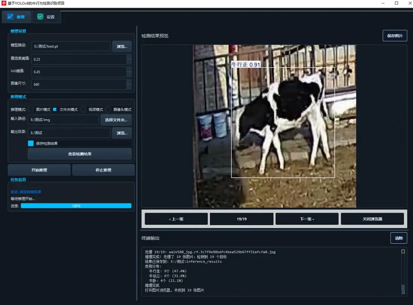This screenshot has height=305, width=413.
Task: Browse for model file next to model path
Action: point(122,46)
